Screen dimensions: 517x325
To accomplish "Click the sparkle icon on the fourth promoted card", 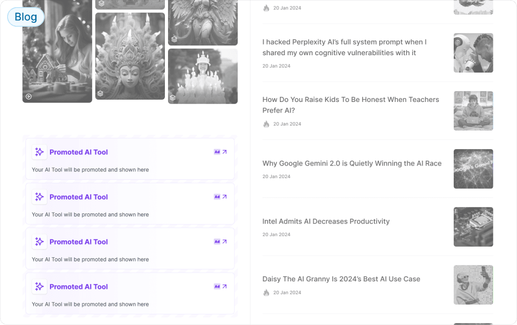I will [39, 287].
